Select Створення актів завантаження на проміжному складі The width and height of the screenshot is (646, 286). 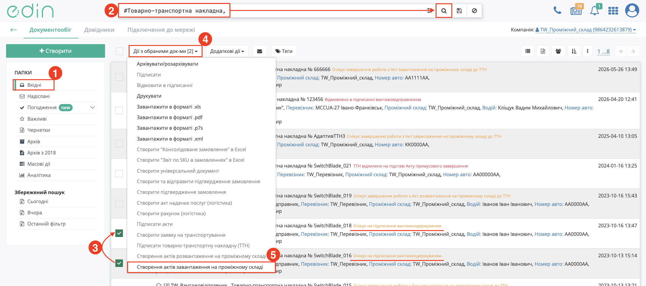tap(200, 267)
